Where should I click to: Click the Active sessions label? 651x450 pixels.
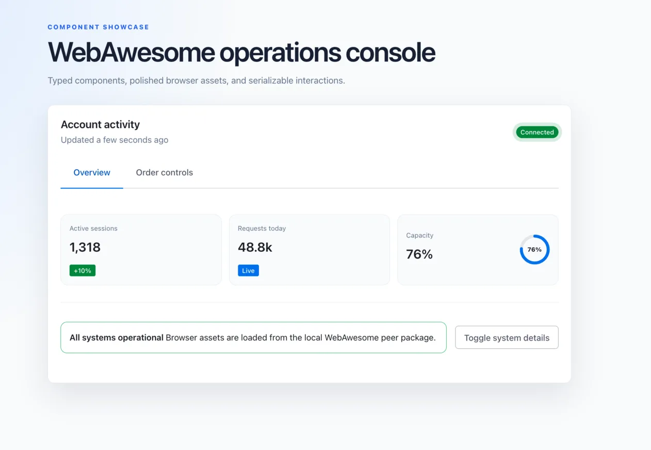point(93,228)
